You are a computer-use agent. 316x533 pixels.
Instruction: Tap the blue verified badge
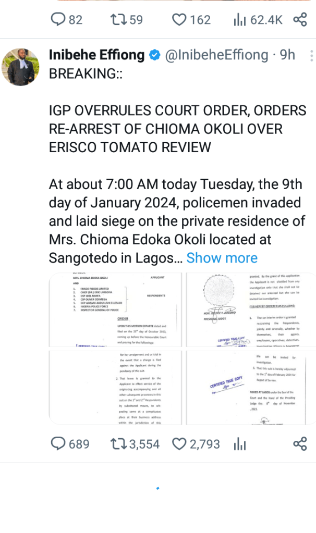(x=155, y=55)
